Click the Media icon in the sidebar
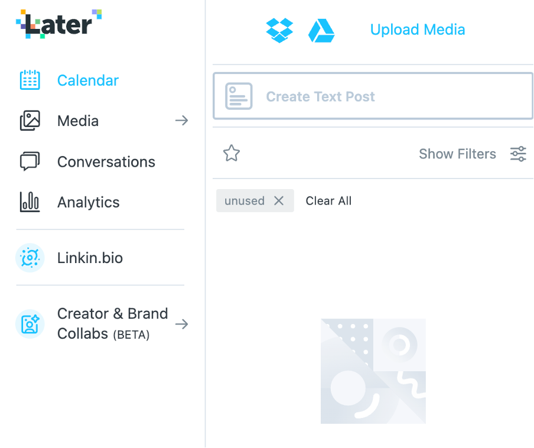The image size is (534, 448). click(x=30, y=121)
